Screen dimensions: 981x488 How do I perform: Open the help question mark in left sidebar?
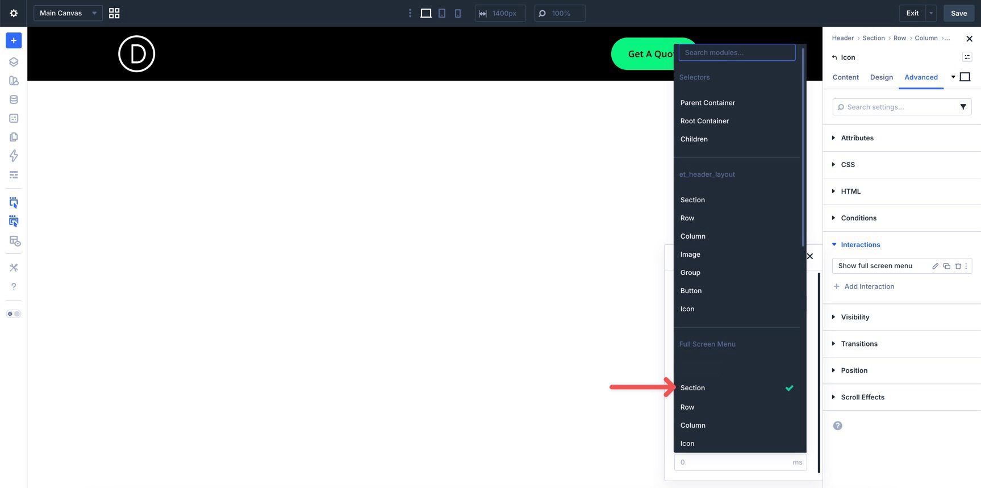(14, 286)
